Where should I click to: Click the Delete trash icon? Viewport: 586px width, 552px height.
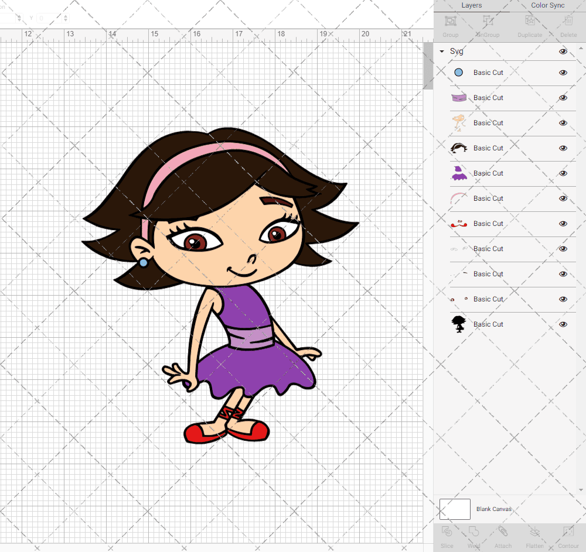point(568,25)
